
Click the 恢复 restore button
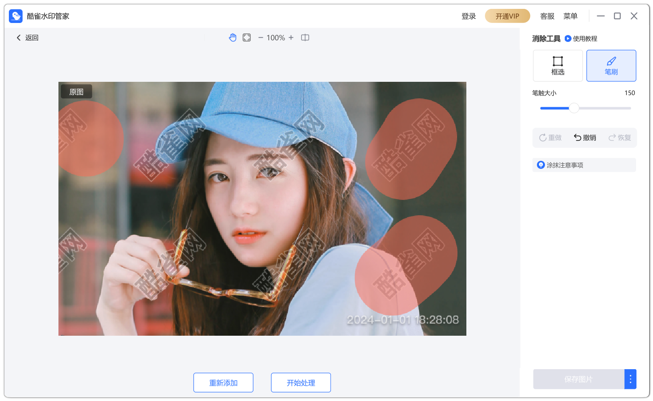coord(620,137)
